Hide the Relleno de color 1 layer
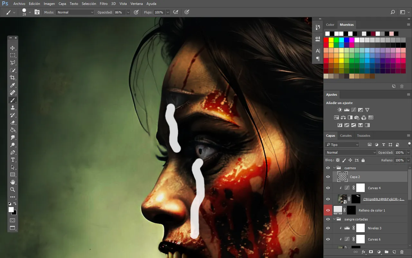412x258 pixels. point(328,210)
